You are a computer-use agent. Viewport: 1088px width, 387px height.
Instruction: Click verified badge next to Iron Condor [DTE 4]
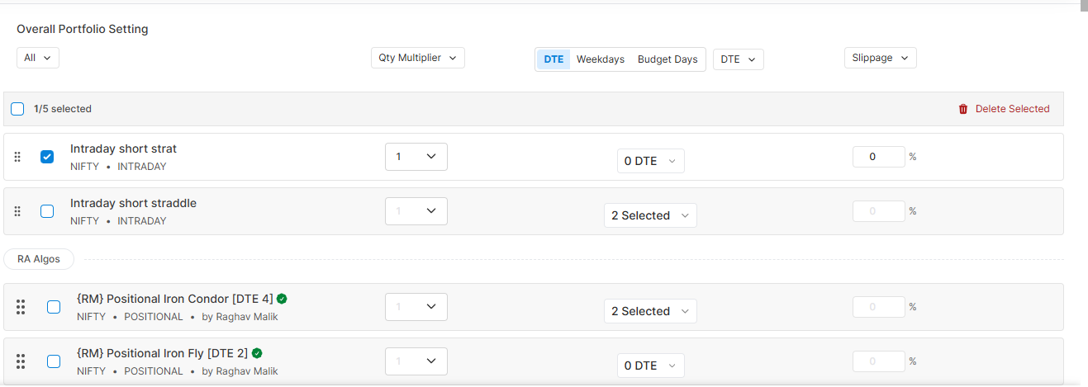pyautogui.click(x=282, y=299)
